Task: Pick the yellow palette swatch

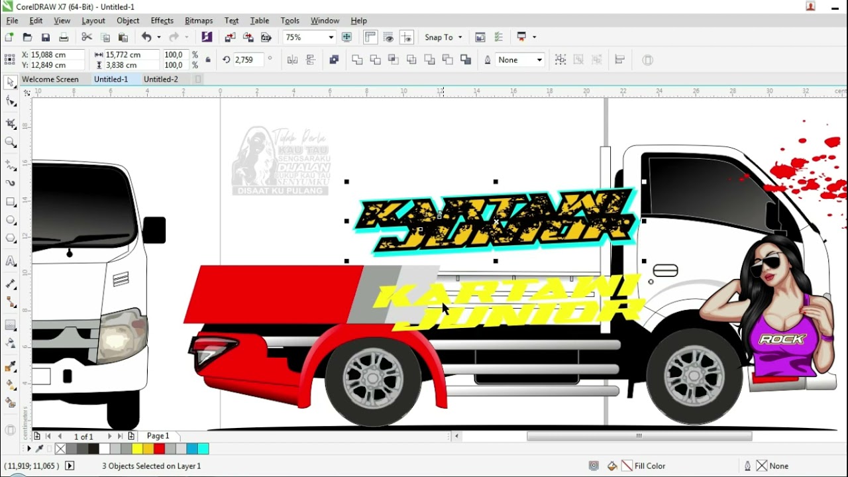Action: point(138,449)
